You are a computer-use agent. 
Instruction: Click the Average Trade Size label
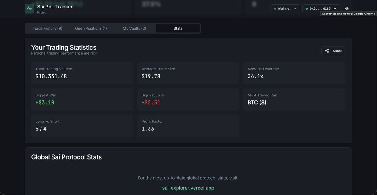(158, 69)
